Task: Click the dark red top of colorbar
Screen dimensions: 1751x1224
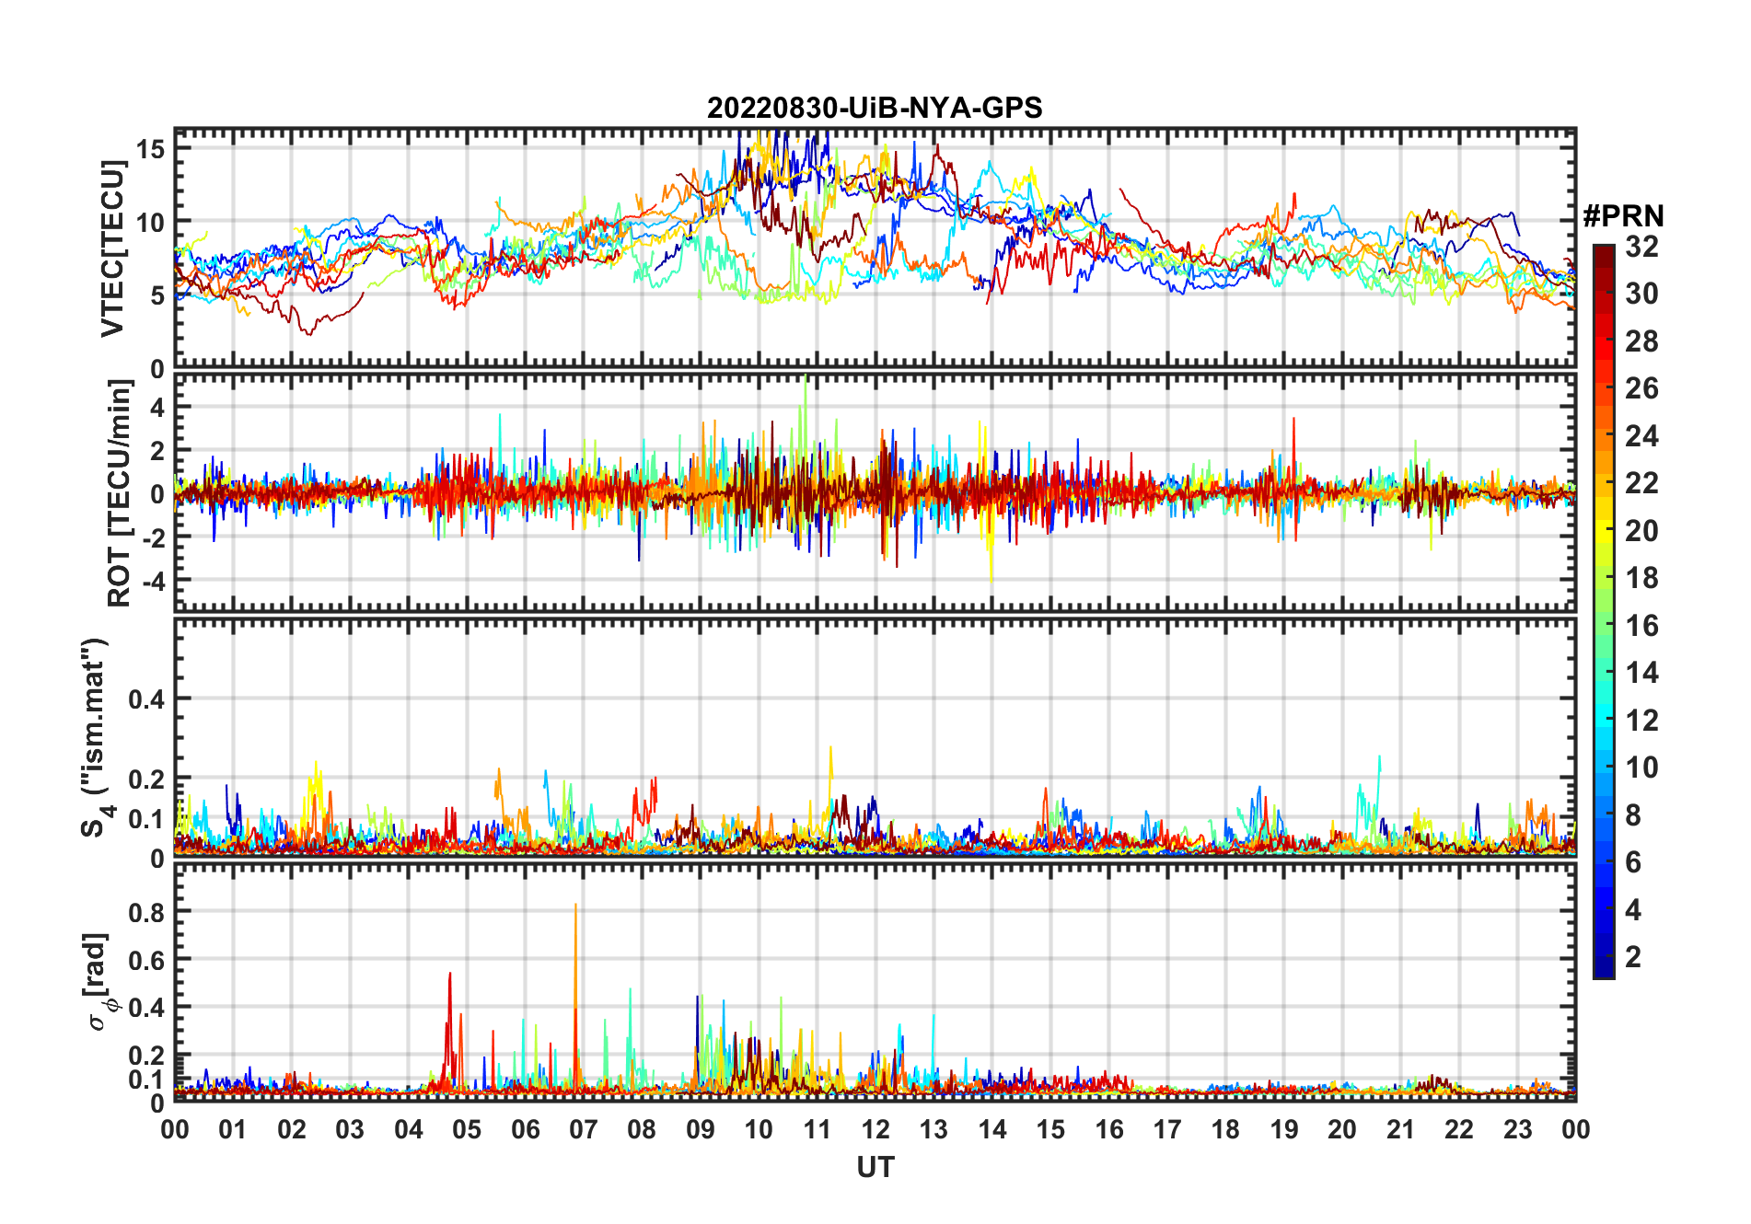Action: pyautogui.click(x=1604, y=256)
